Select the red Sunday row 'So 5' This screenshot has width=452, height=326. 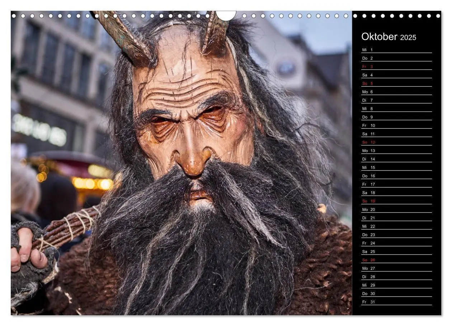[x=396, y=83]
